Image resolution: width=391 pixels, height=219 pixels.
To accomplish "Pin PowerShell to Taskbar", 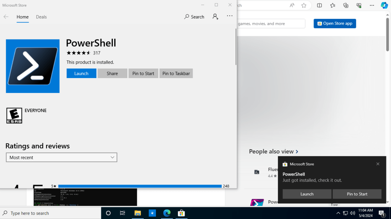I will 176,74.
